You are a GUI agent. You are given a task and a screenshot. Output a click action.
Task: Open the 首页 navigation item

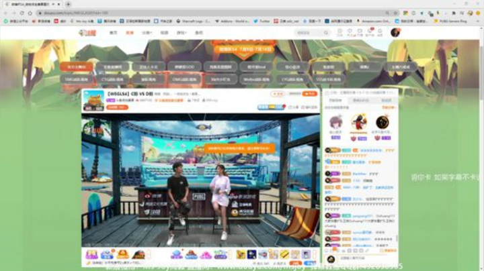pos(114,33)
